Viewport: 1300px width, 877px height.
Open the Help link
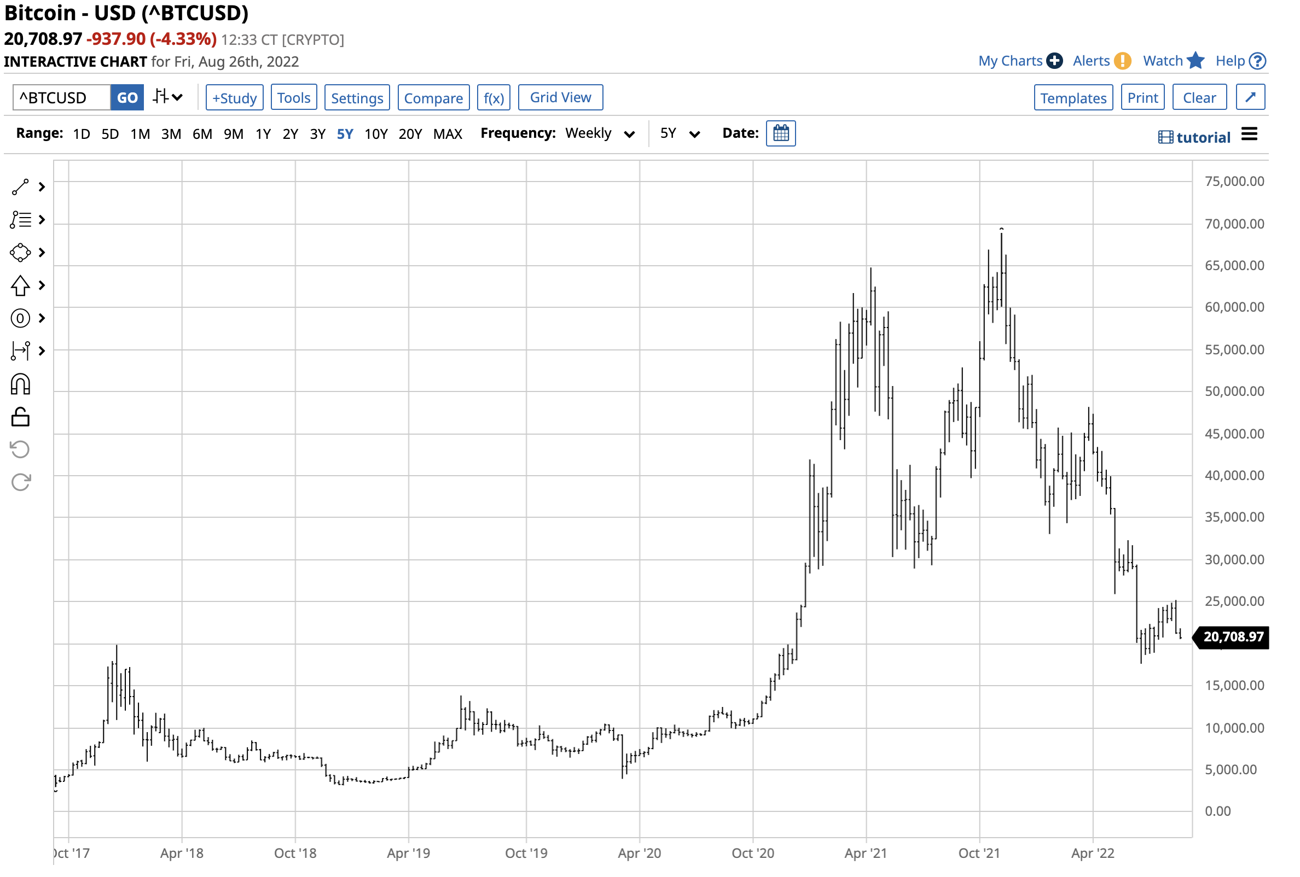click(x=1231, y=61)
